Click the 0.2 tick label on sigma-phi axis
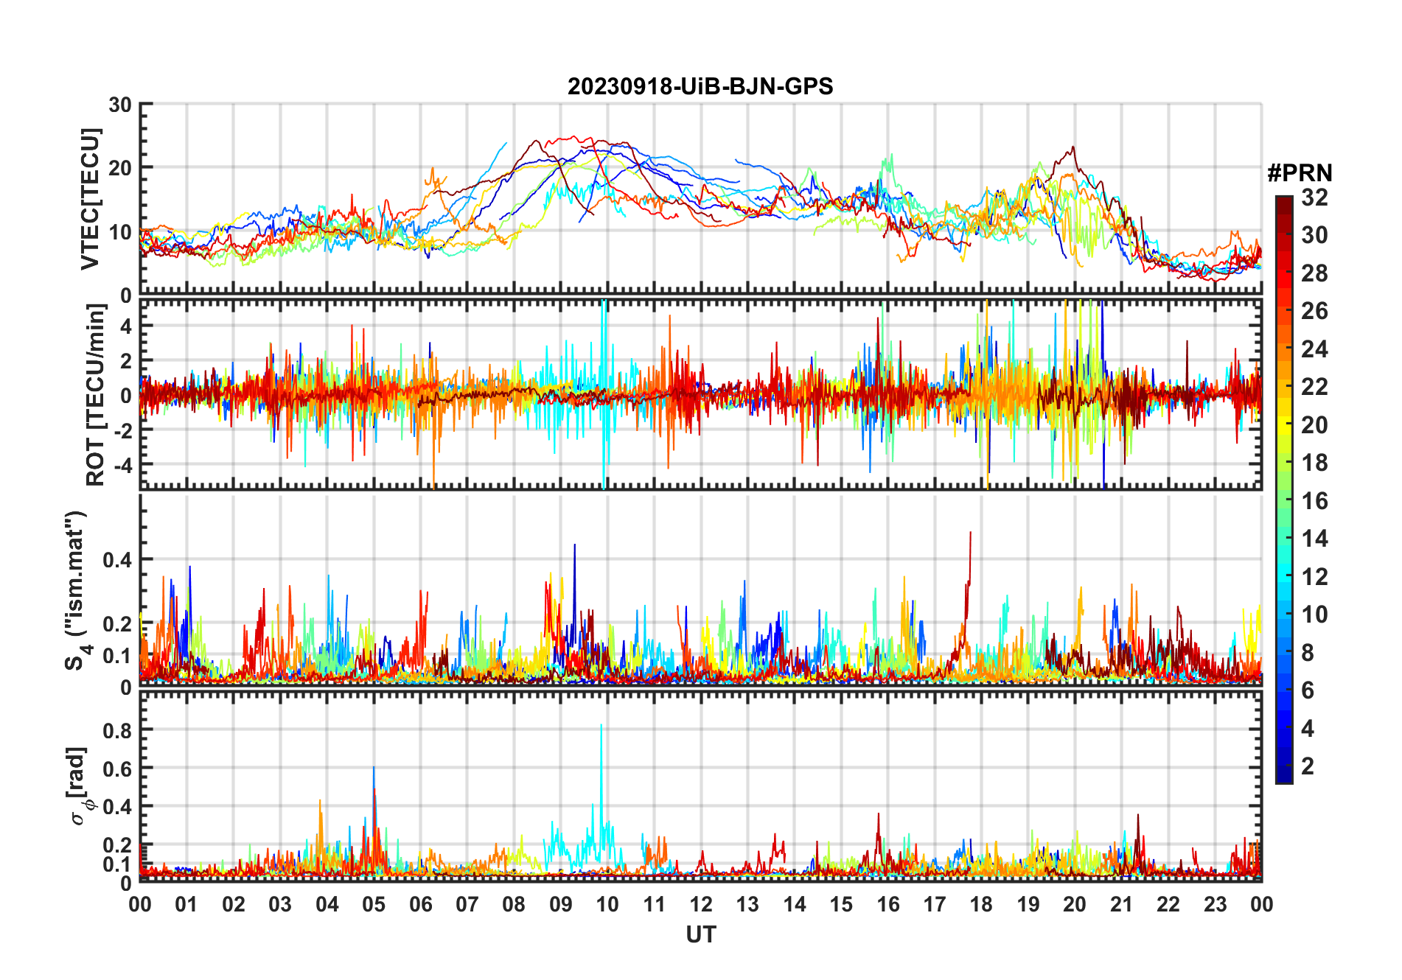The width and height of the screenshot is (1402, 980). (117, 844)
